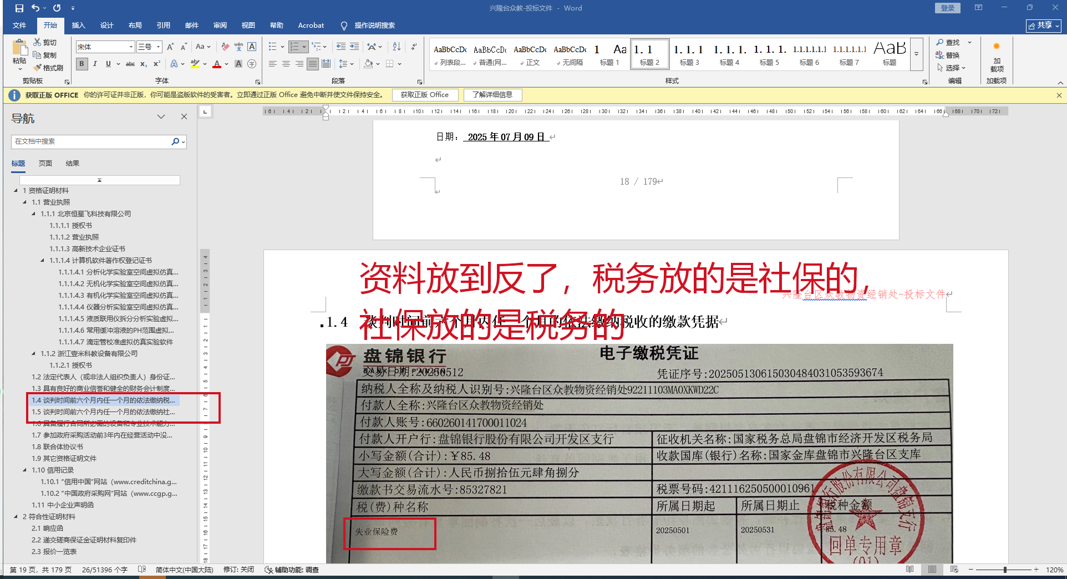This screenshot has width=1067, height=579.
Task: Click the 获取正版 Office button
Action: [x=425, y=95]
